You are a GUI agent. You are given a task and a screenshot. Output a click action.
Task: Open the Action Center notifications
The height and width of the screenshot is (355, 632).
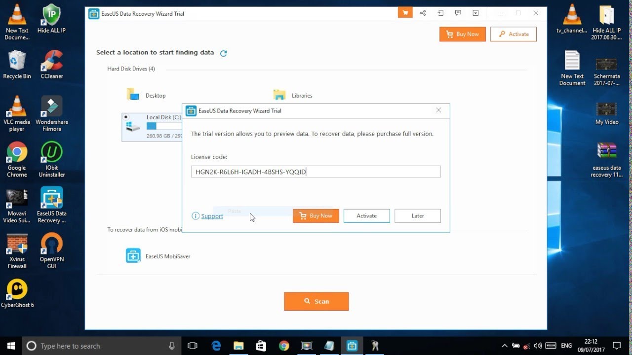point(616,346)
